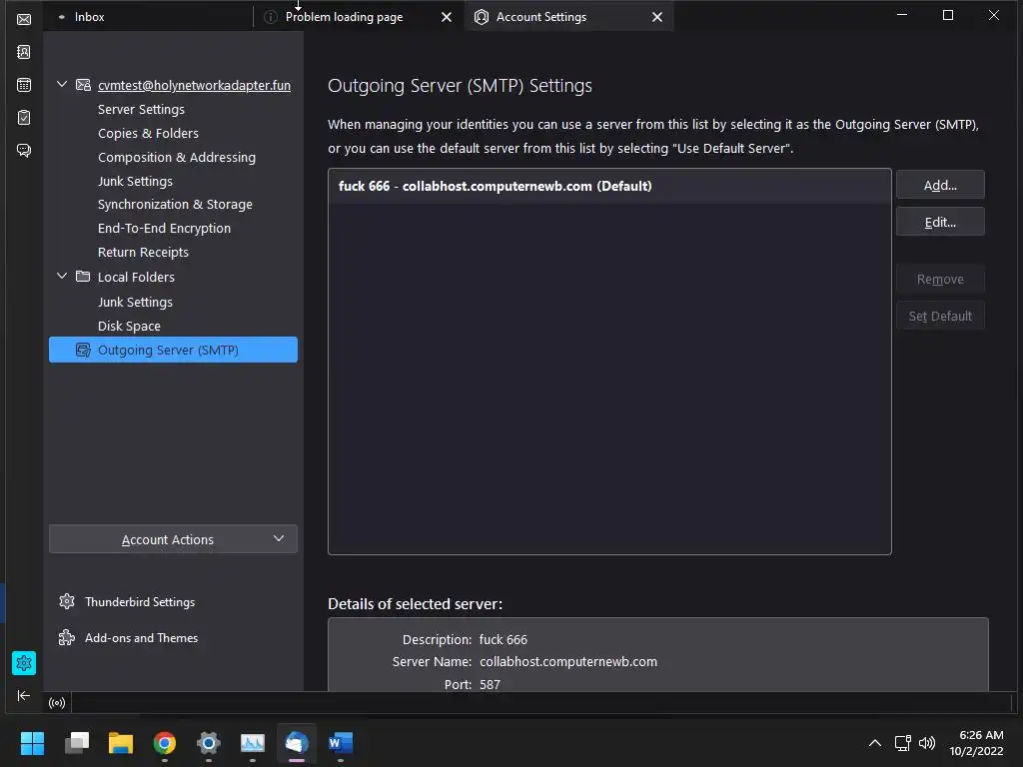Image resolution: width=1023 pixels, height=767 pixels.
Task: Collapse the Local Folders tree
Action: click(x=62, y=276)
